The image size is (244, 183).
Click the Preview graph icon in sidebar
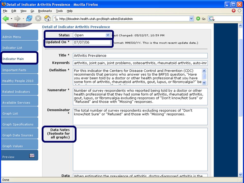pyautogui.click(x=32, y=156)
